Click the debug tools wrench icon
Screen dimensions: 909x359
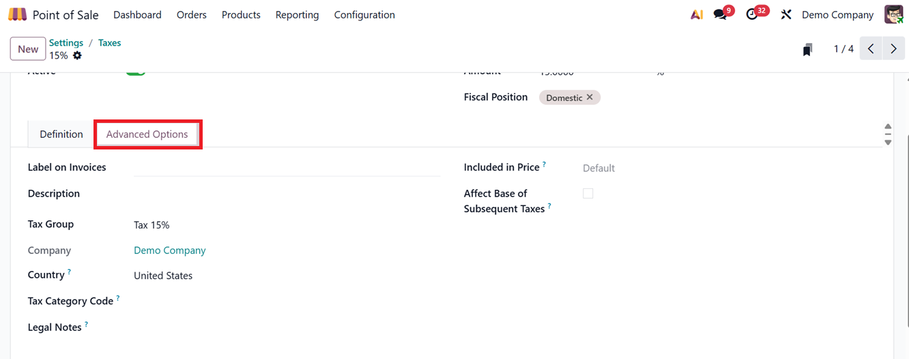pos(786,14)
